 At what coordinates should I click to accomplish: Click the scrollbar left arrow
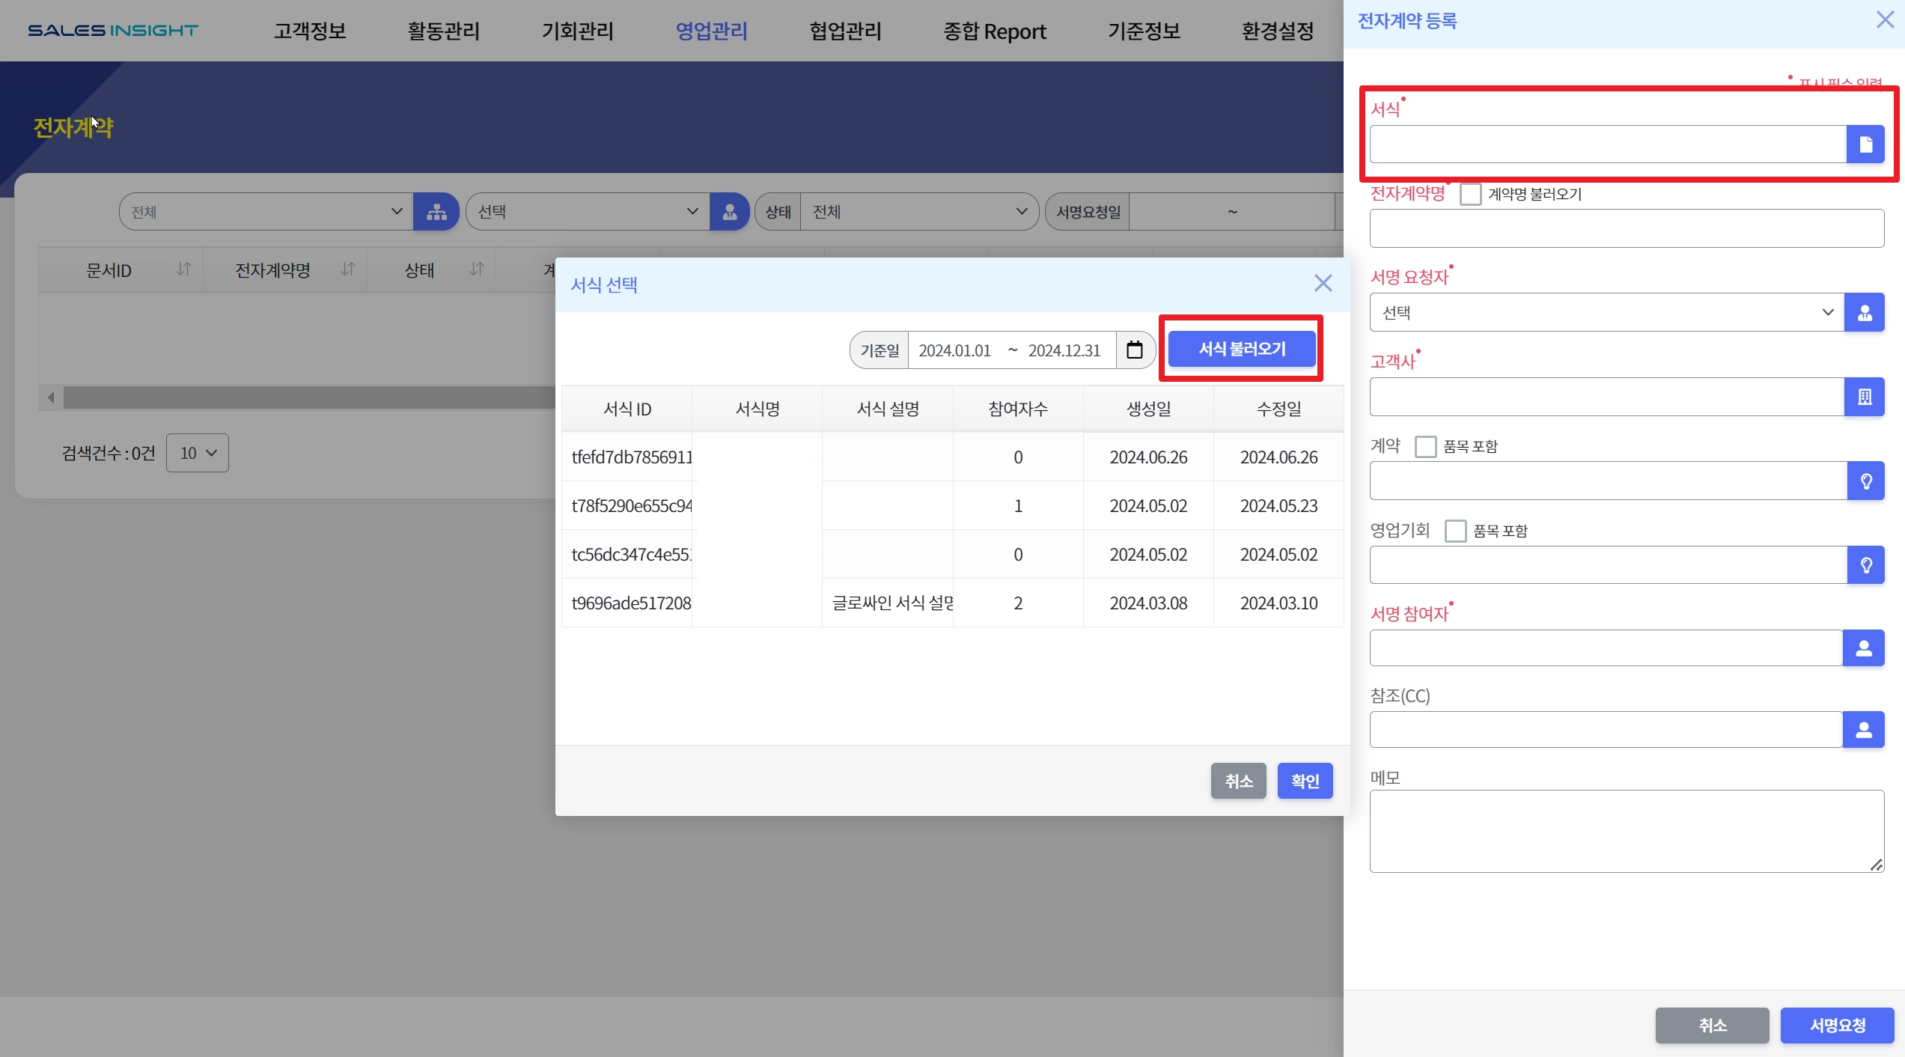pyautogui.click(x=51, y=397)
